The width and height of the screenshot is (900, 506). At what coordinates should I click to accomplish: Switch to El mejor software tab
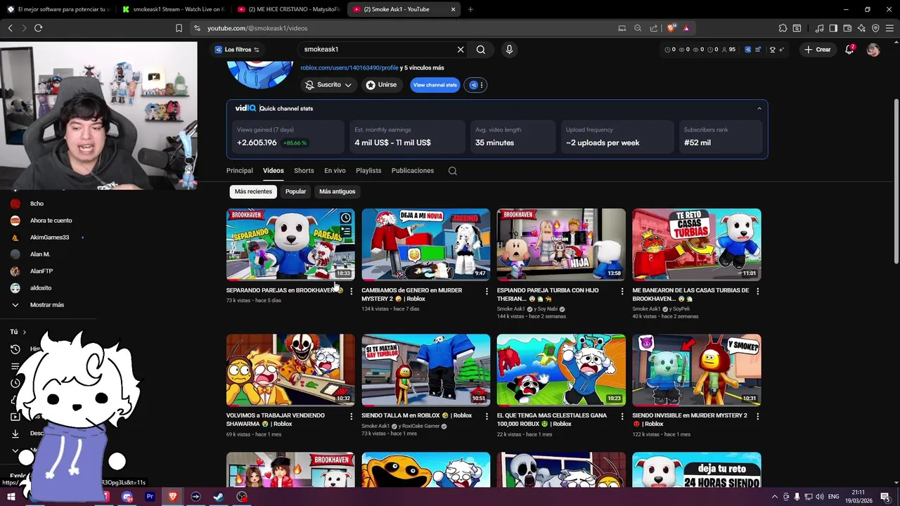(x=58, y=9)
